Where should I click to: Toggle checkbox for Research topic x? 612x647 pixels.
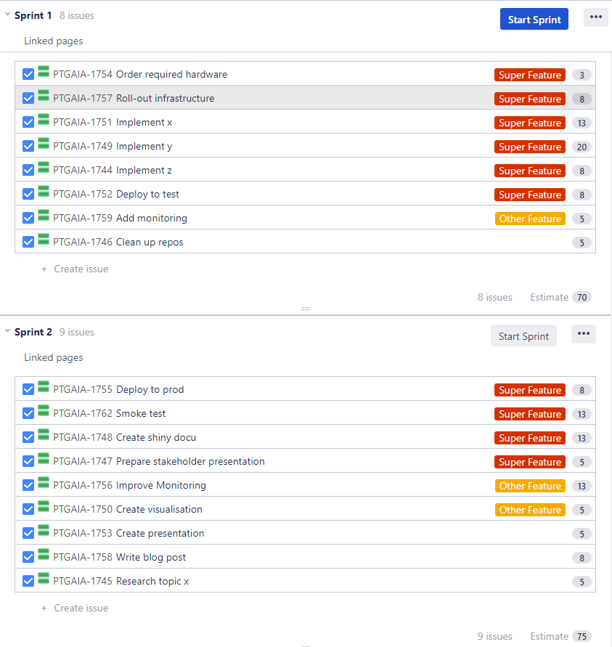[28, 581]
